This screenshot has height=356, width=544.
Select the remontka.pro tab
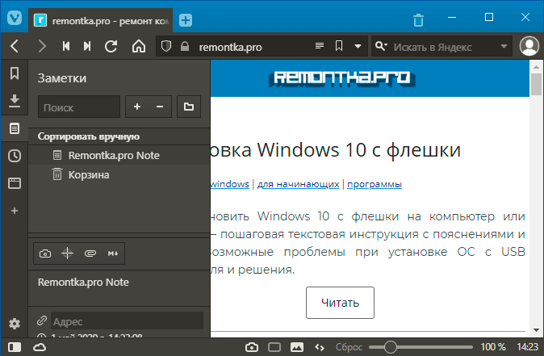click(x=101, y=21)
